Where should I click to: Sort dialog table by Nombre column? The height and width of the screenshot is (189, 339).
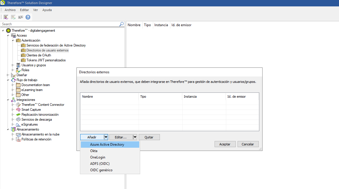click(x=109, y=97)
